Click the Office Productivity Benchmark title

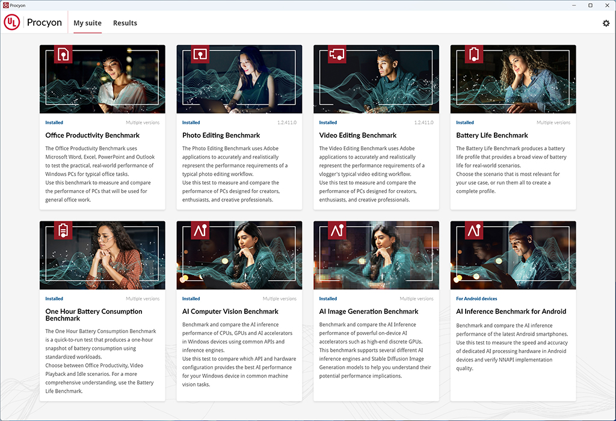pos(92,135)
